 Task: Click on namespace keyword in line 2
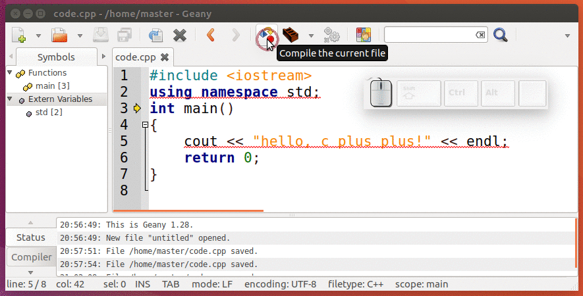[239, 92]
